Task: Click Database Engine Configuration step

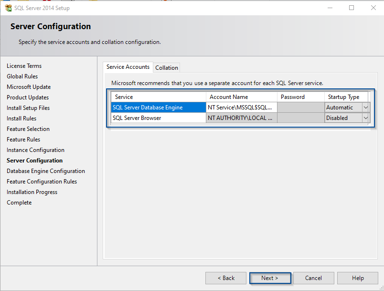Action: click(46, 171)
